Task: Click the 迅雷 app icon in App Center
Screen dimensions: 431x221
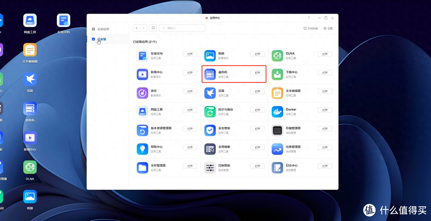Action: click(210, 93)
